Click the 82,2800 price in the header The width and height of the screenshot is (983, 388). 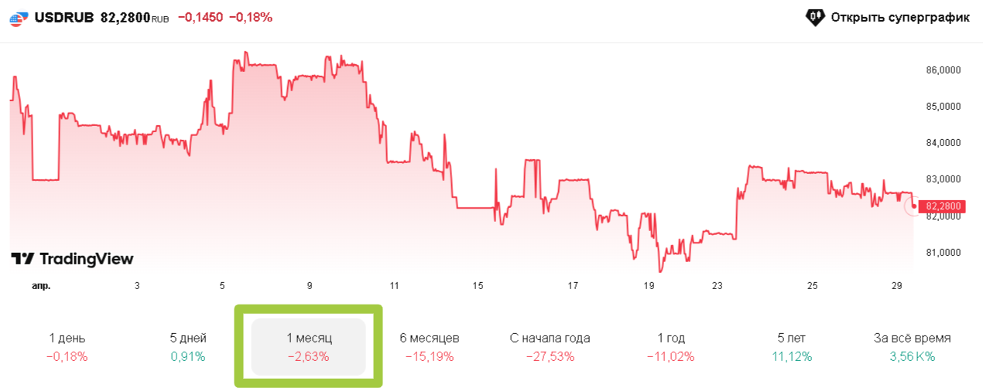pyautogui.click(x=125, y=17)
